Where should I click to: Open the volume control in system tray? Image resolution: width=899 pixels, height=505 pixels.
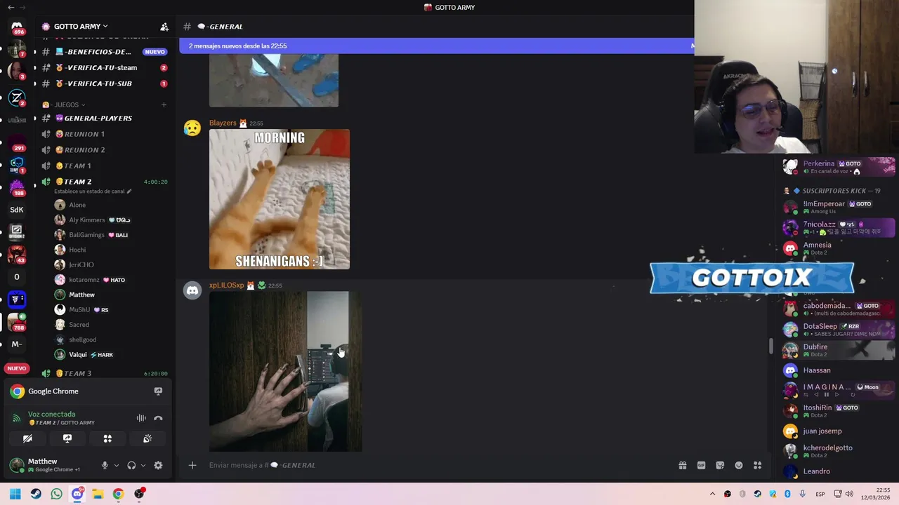(848, 494)
